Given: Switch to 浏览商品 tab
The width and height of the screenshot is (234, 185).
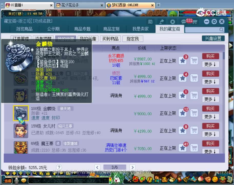Looking at the screenshot, I should pyautogui.click(x=24, y=29).
